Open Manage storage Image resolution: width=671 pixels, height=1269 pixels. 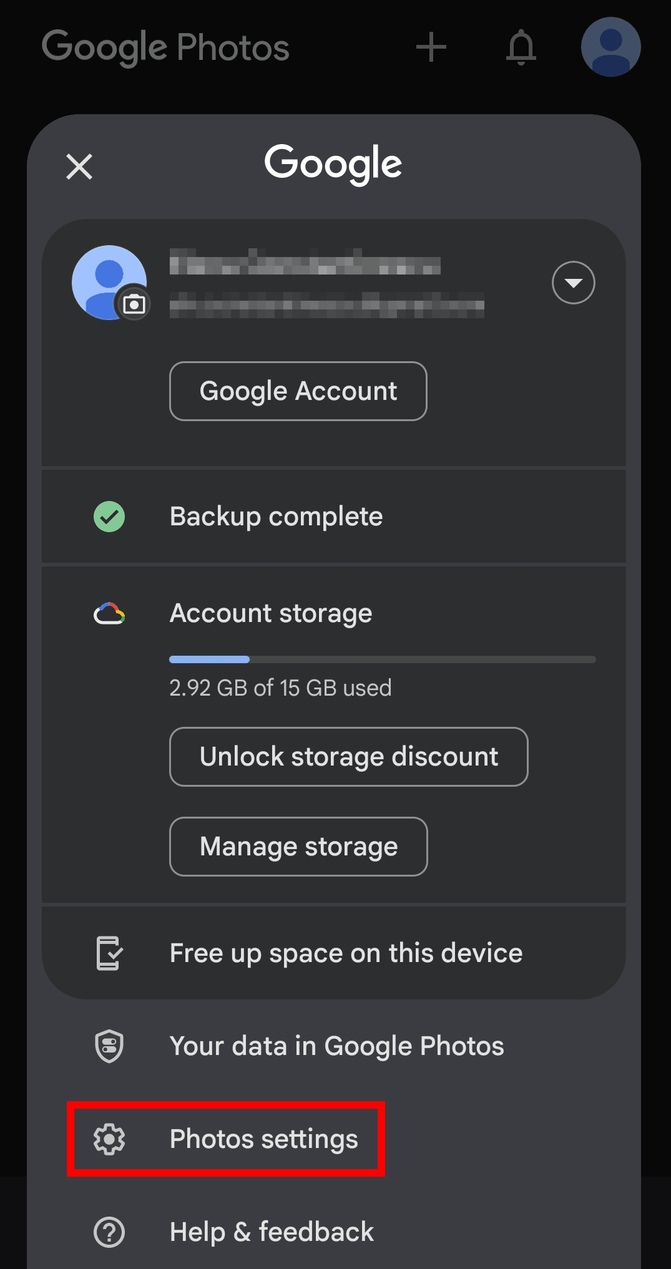click(298, 847)
